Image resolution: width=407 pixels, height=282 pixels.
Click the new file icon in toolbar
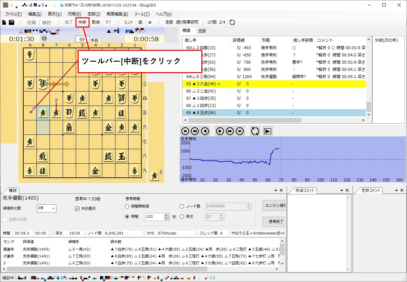click(x=4, y=22)
